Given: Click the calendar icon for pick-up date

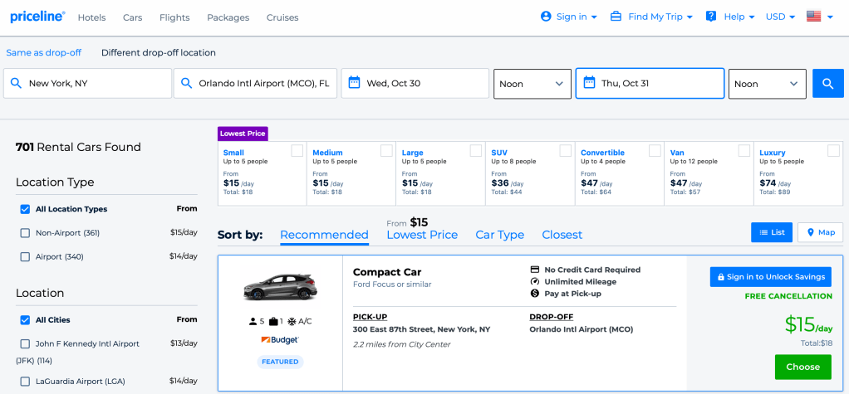Looking at the screenshot, I should [x=354, y=83].
